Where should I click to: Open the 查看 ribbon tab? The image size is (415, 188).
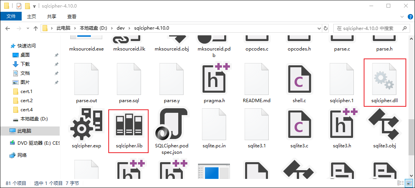pos(72,17)
